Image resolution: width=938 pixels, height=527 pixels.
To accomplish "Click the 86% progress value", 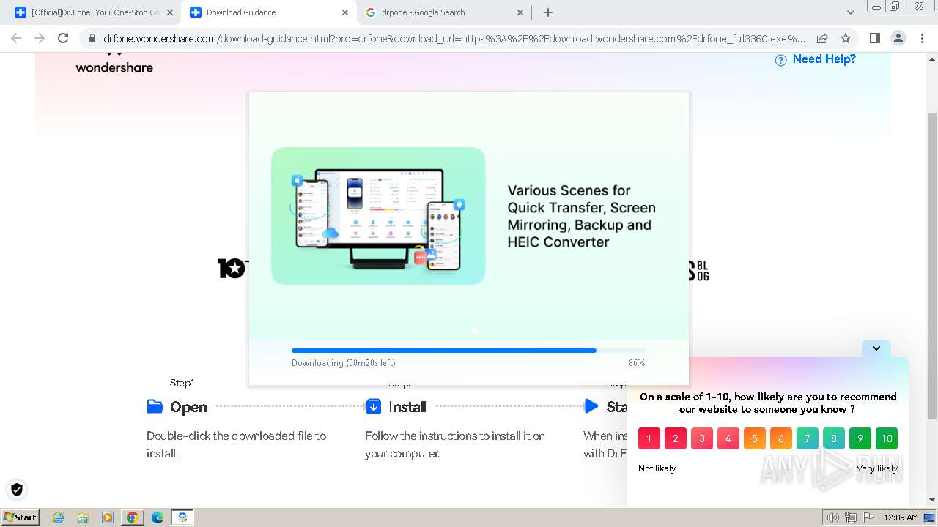I will (637, 363).
